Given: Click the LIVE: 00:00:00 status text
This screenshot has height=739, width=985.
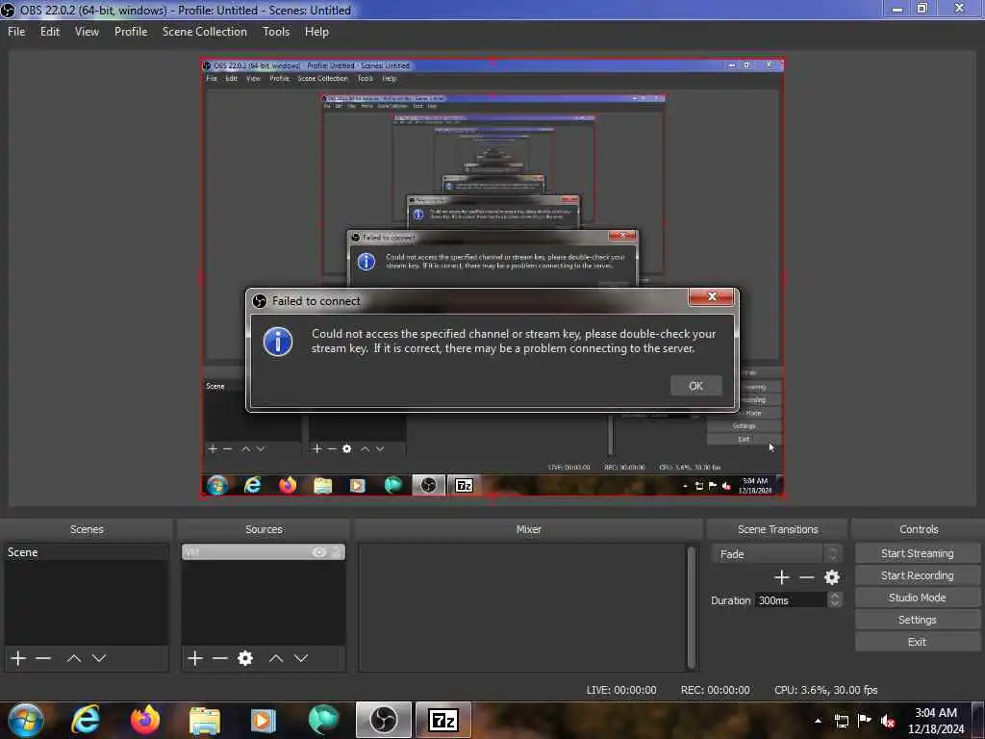Looking at the screenshot, I should pos(621,690).
